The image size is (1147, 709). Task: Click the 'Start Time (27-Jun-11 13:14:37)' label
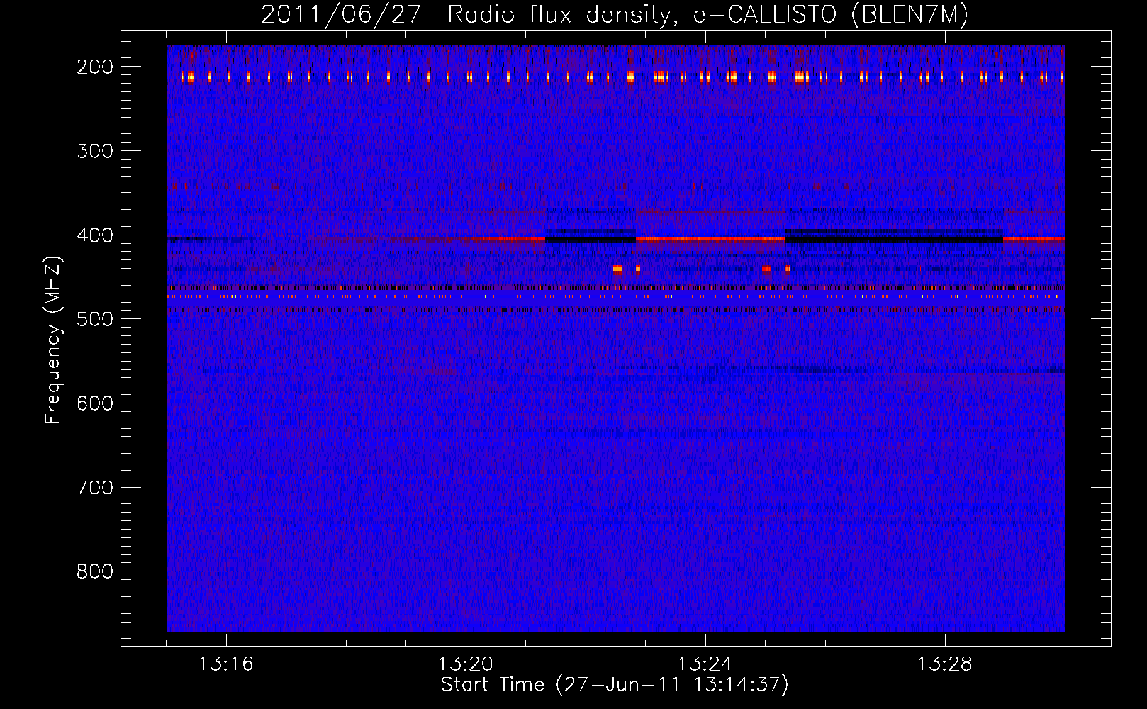tap(615, 684)
